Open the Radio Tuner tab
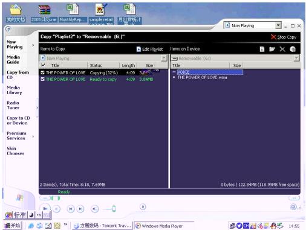 click(13, 105)
